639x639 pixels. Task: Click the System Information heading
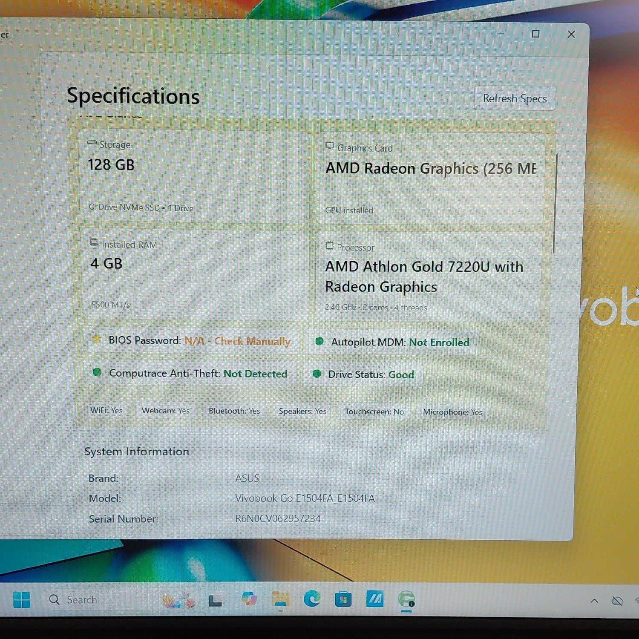coord(137,452)
